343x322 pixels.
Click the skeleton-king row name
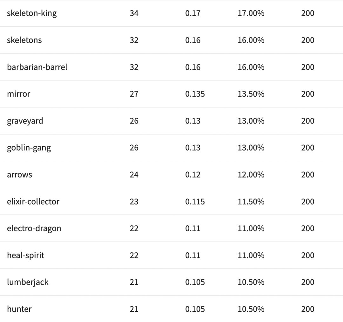pos(32,13)
